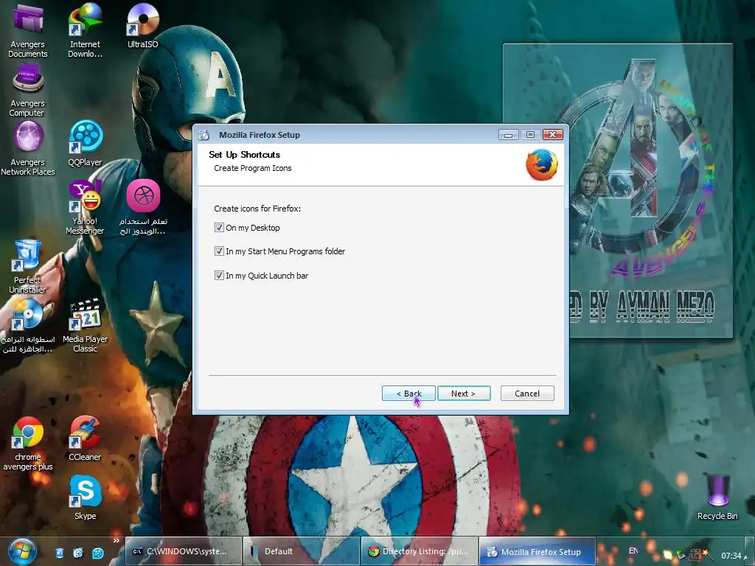Select the Recycle Bin icon
This screenshot has height=566, width=755.
pos(717,497)
